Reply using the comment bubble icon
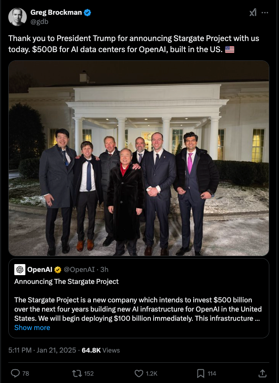 point(15,373)
